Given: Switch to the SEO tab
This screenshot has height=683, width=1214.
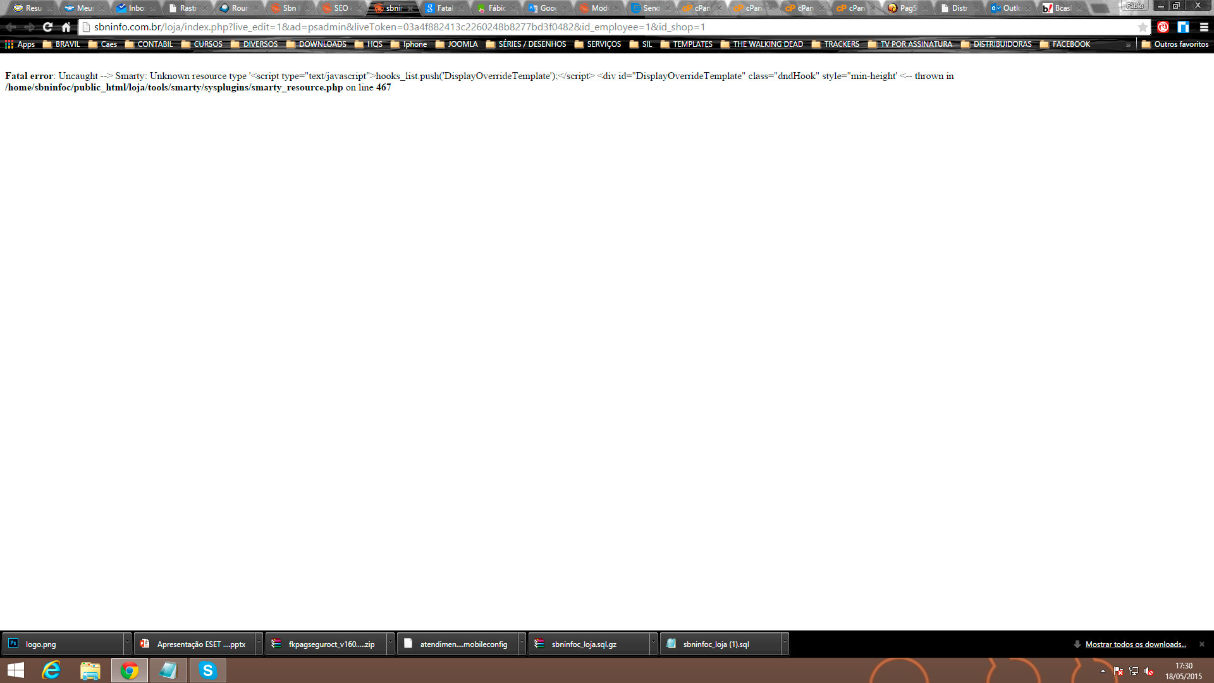Looking at the screenshot, I should [341, 8].
